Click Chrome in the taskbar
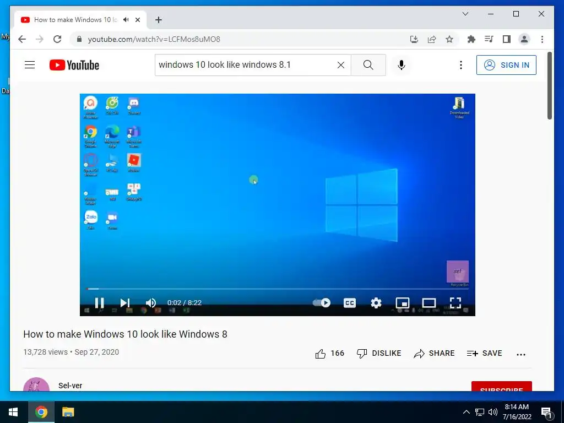 (x=41, y=412)
